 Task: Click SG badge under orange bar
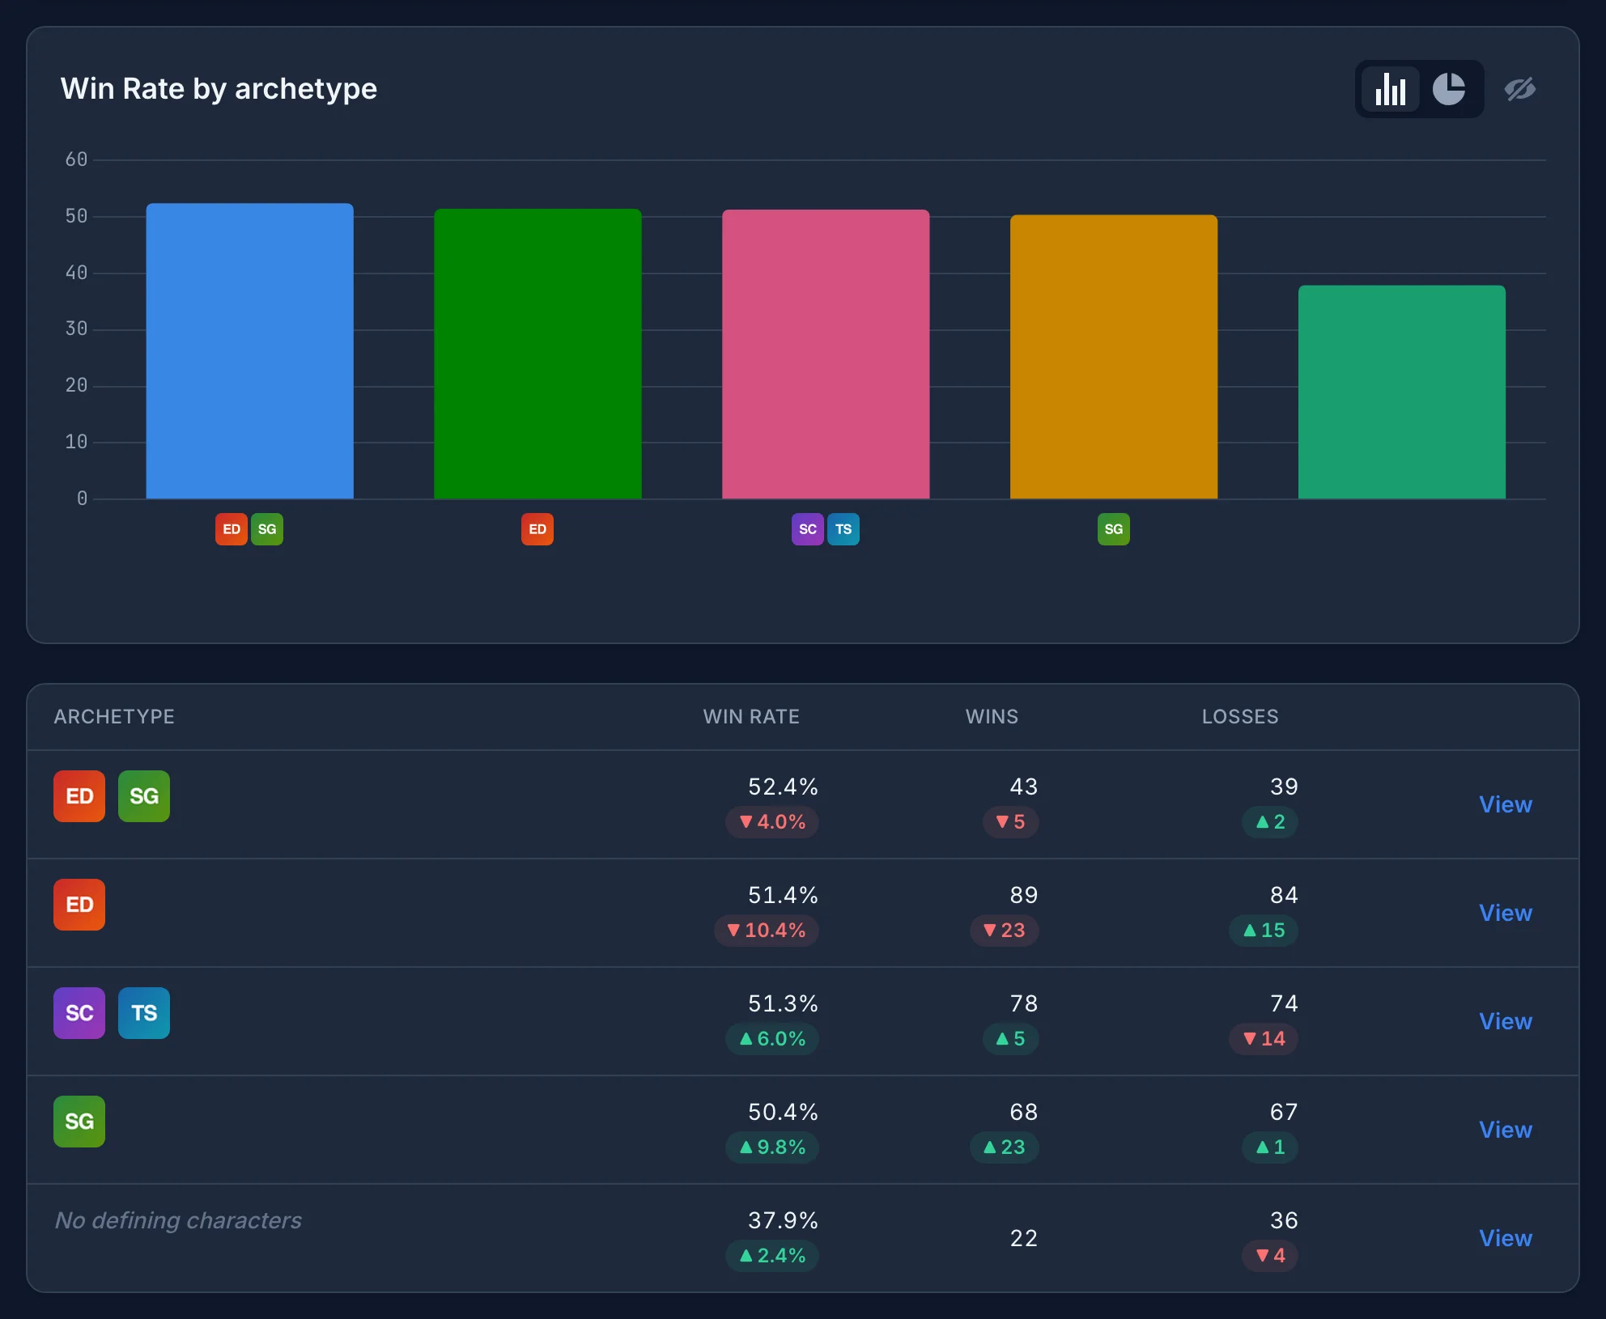(x=1114, y=529)
